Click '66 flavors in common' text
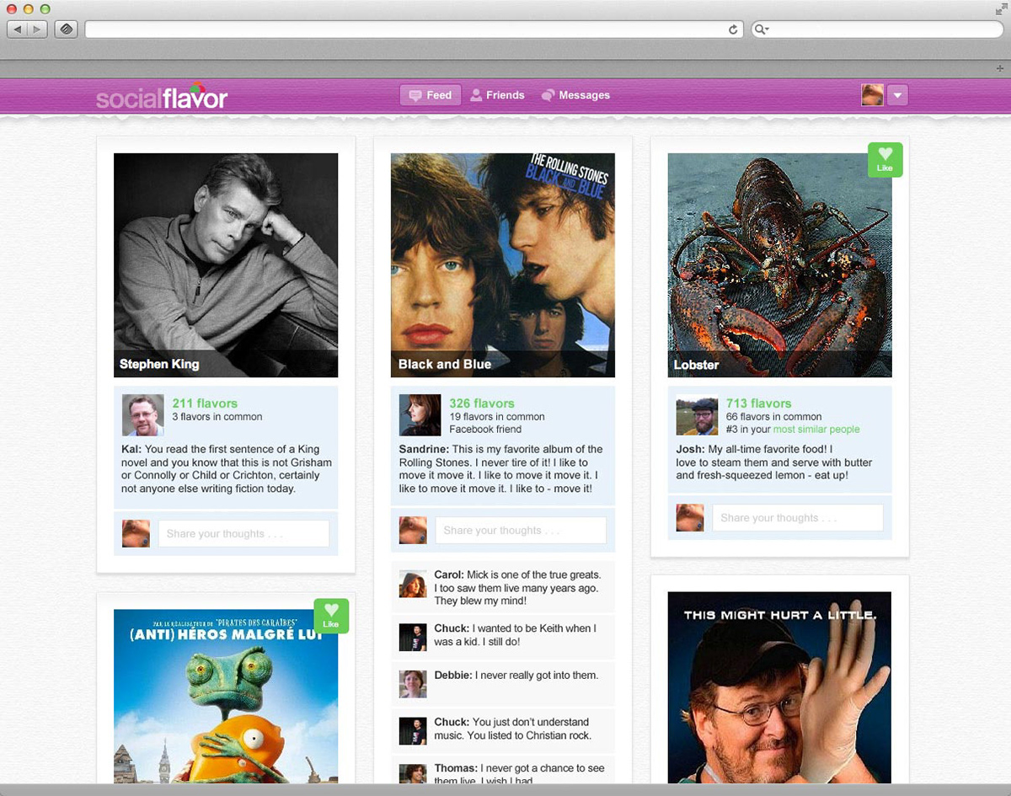This screenshot has width=1011, height=796. (774, 417)
